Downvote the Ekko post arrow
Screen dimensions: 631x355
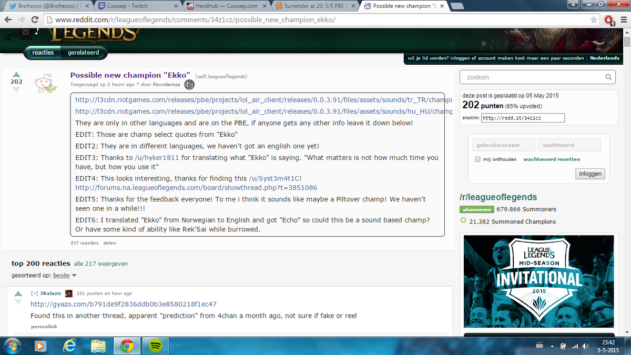point(16,89)
